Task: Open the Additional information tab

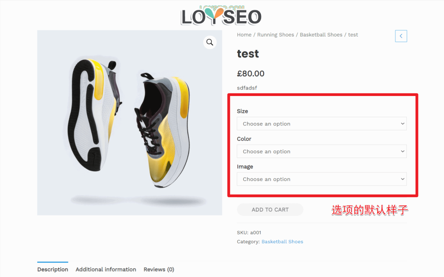Action: pos(106,269)
